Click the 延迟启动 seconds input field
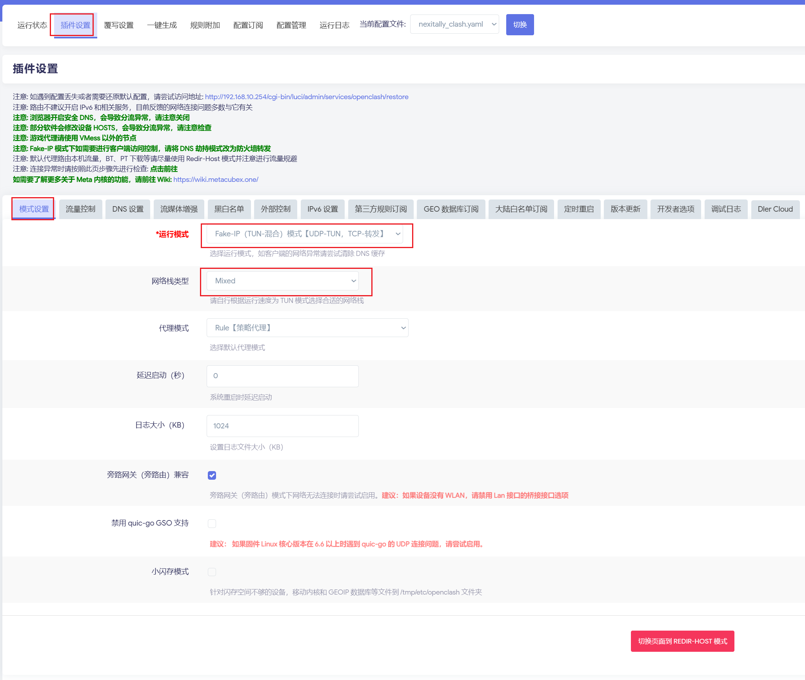The width and height of the screenshot is (805, 680). [282, 376]
